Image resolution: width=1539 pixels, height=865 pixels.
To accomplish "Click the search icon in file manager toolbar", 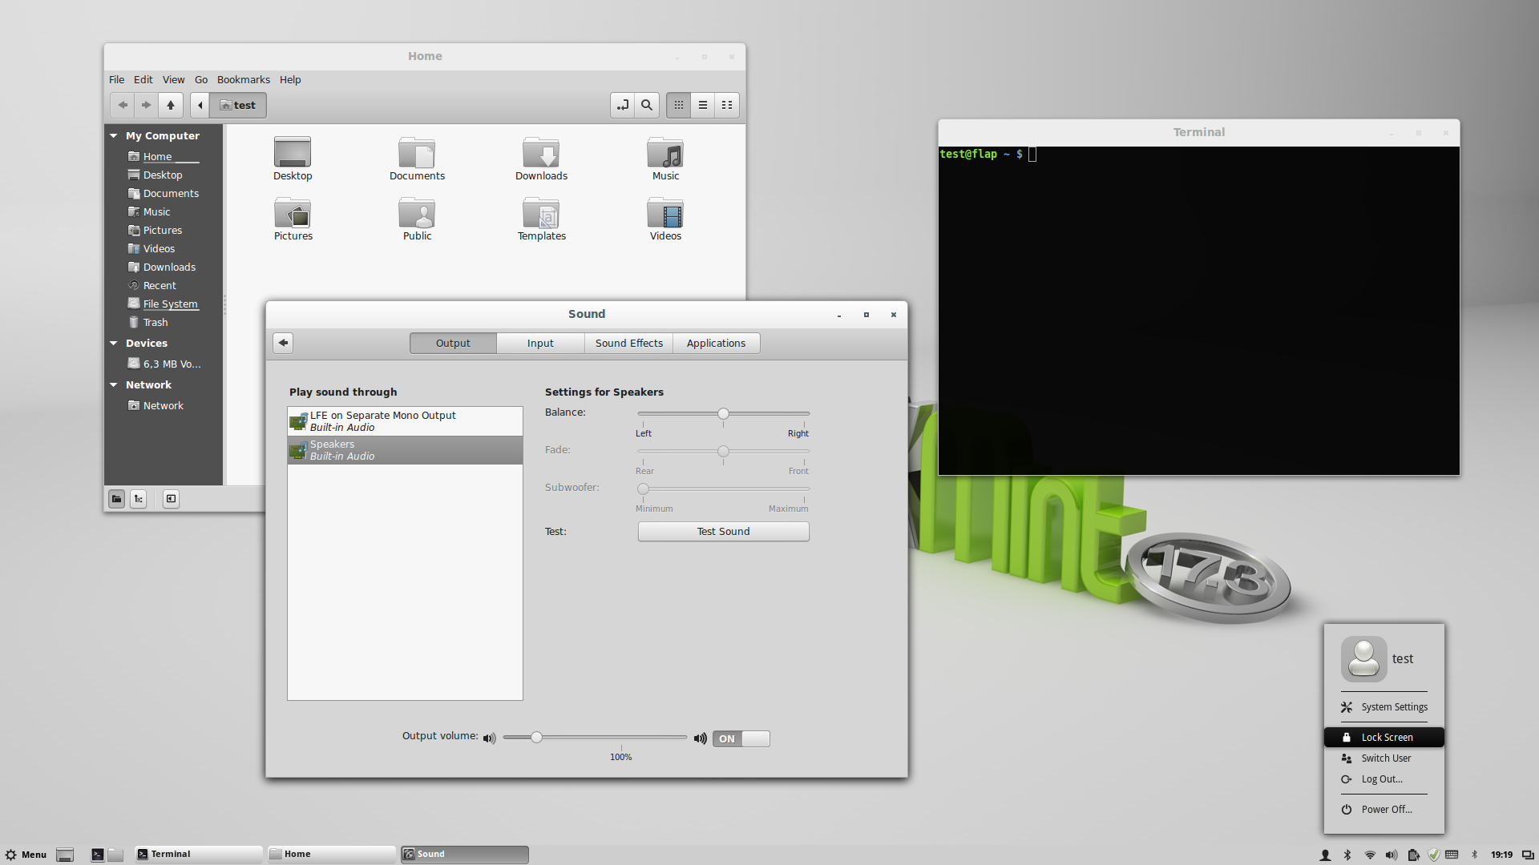I will tap(647, 105).
